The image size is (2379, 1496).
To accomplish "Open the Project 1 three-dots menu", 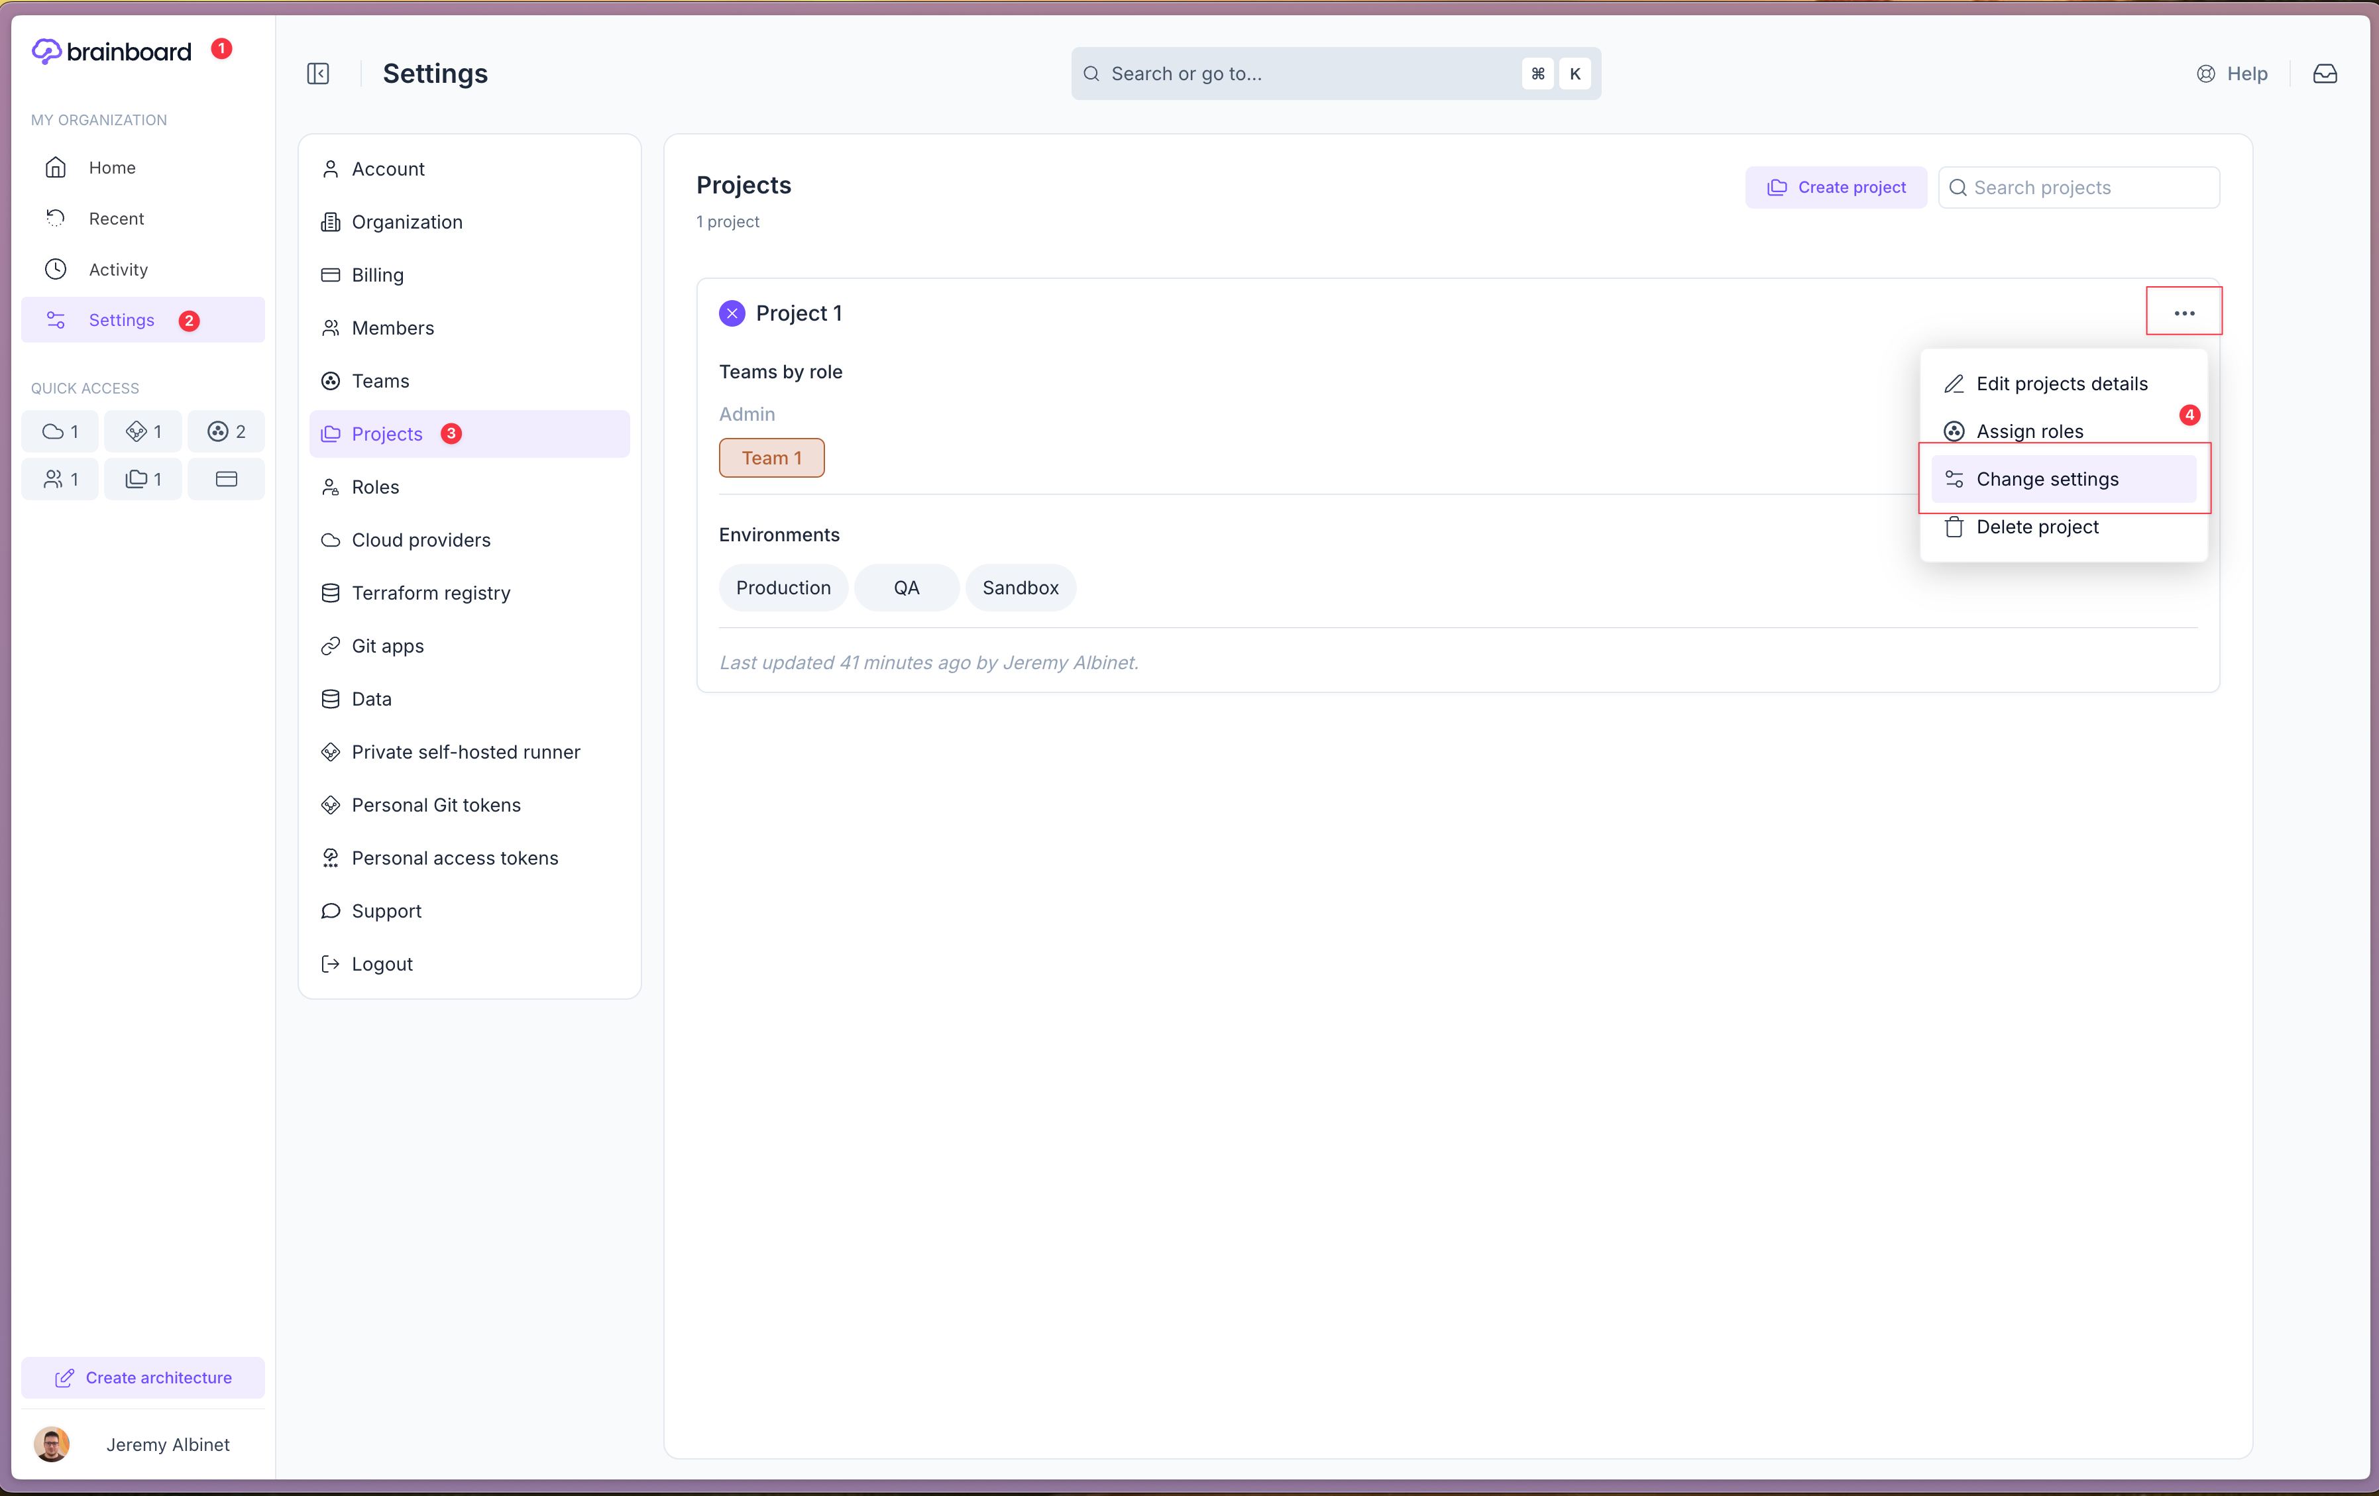I will pyautogui.click(x=2184, y=313).
